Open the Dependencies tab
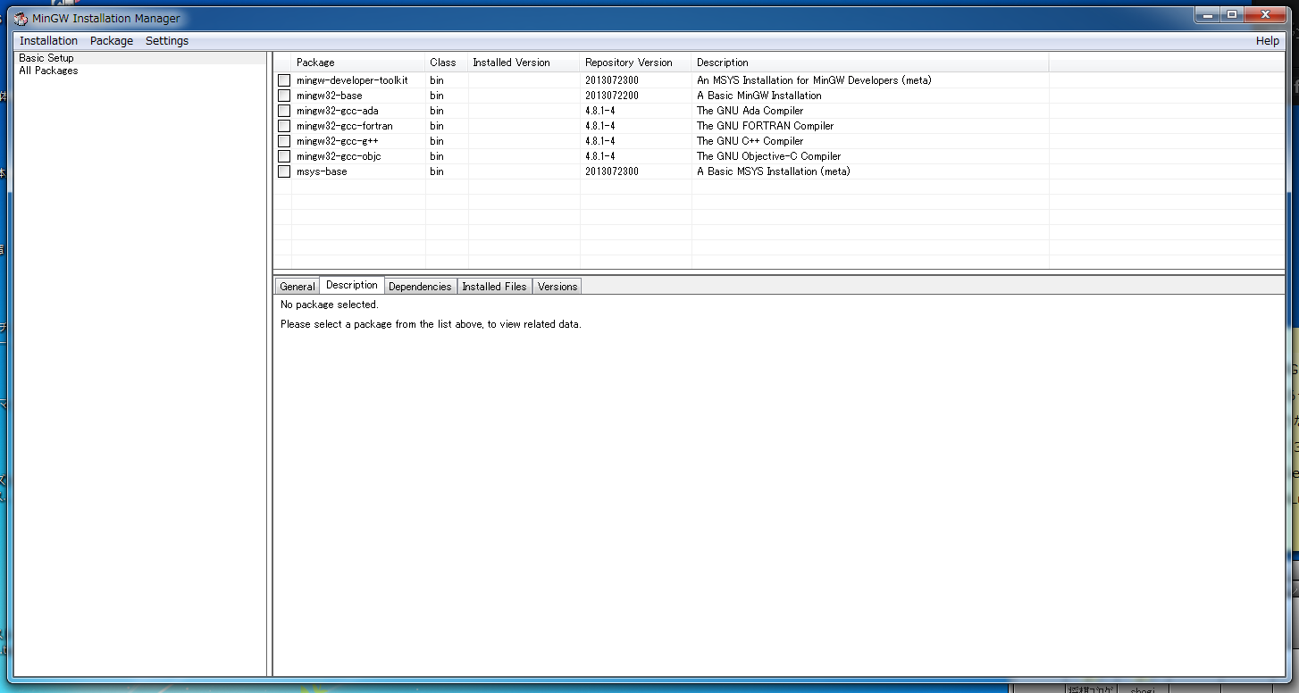Image resolution: width=1299 pixels, height=693 pixels. pos(420,287)
